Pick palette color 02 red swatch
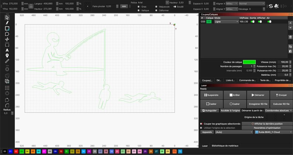 (16, 151)
